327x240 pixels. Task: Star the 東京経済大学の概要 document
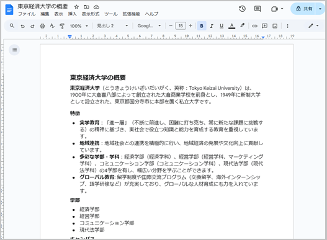point(76,7)
